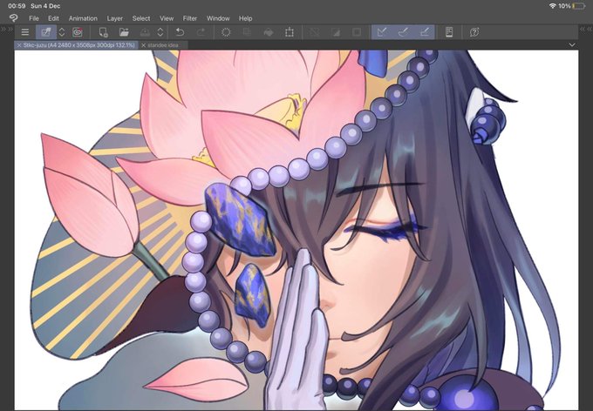Screen dimensions: 593x411
Task: Open the Layer menu
Action: pyautogui.click(x=114, y=18)
